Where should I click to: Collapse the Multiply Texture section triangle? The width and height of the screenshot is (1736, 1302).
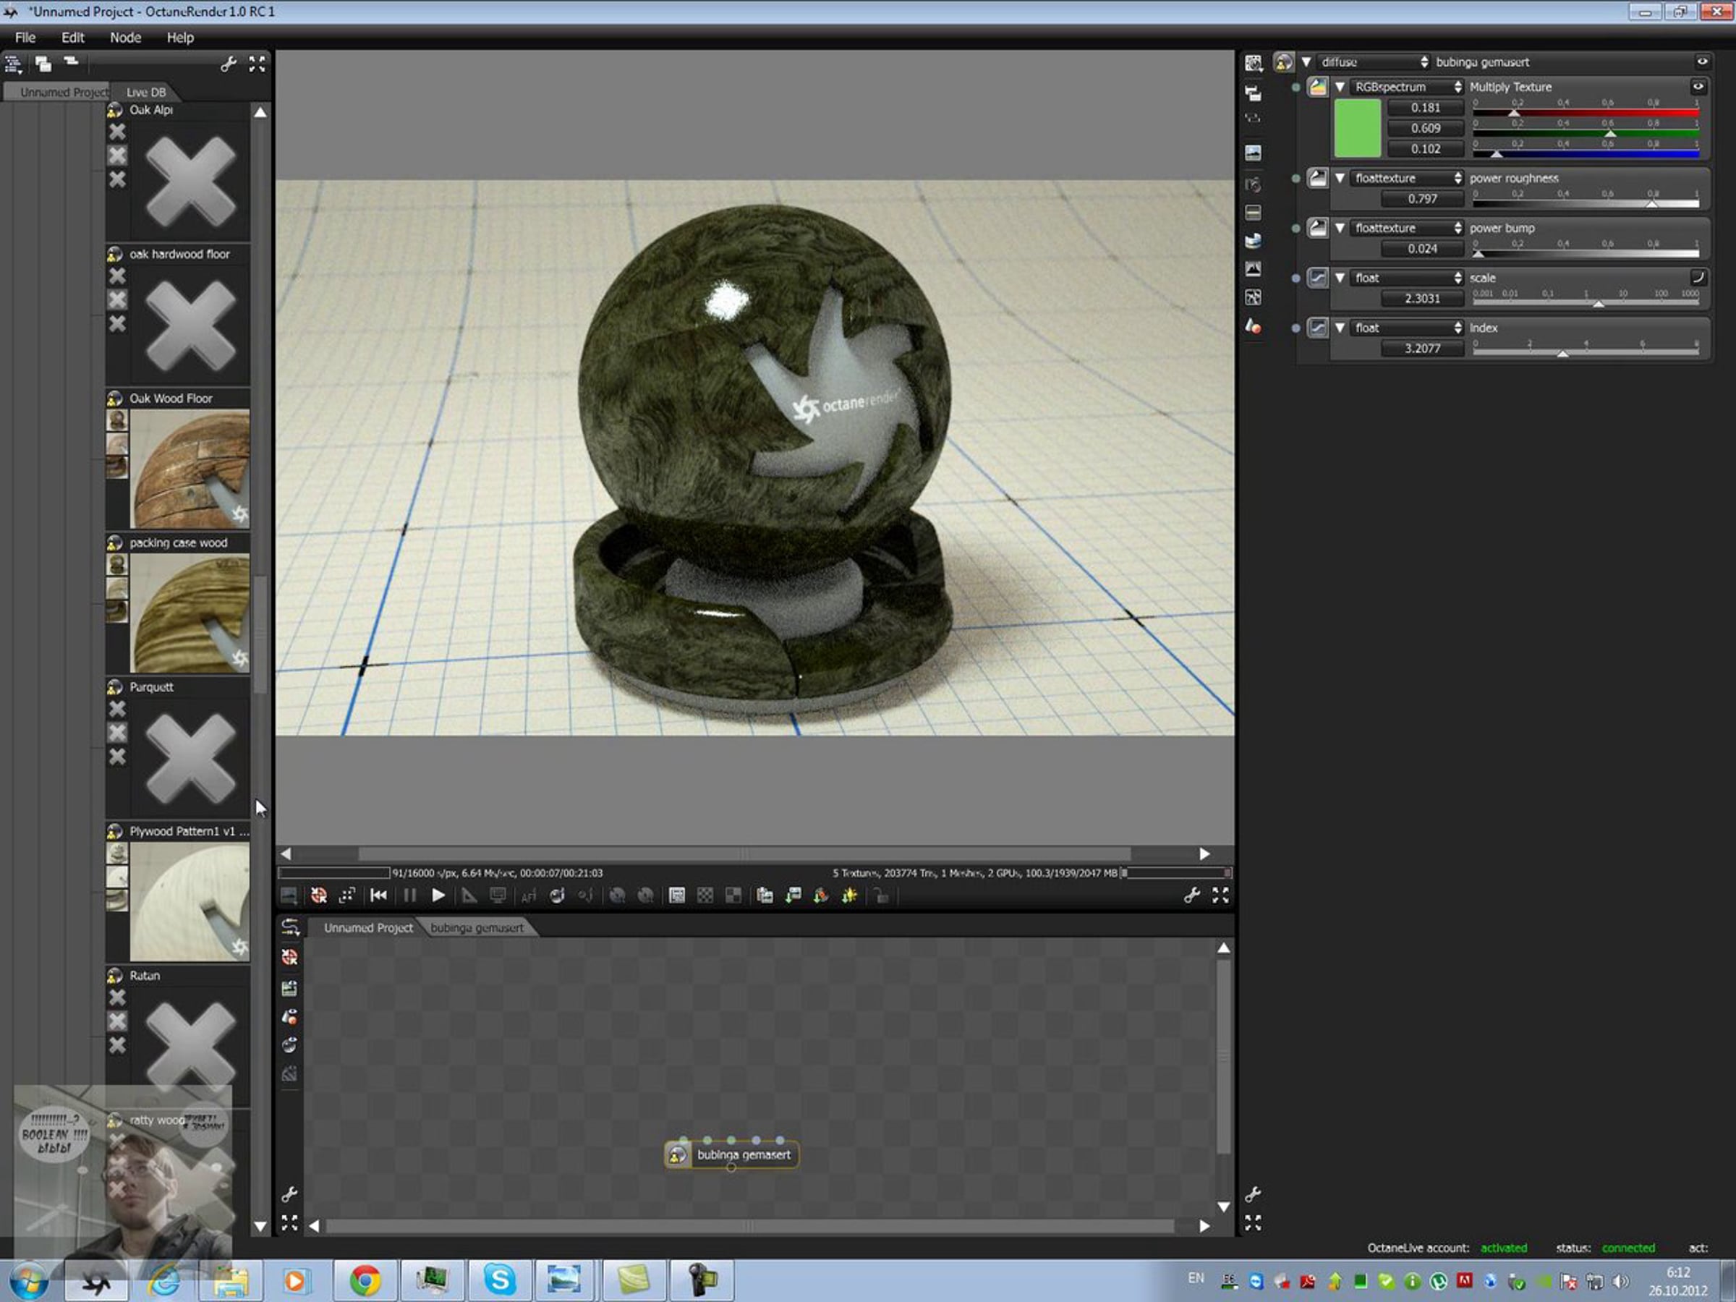click(1340, 87)
